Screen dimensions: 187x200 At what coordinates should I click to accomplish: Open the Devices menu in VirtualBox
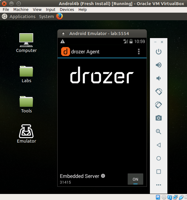[67, 9]
